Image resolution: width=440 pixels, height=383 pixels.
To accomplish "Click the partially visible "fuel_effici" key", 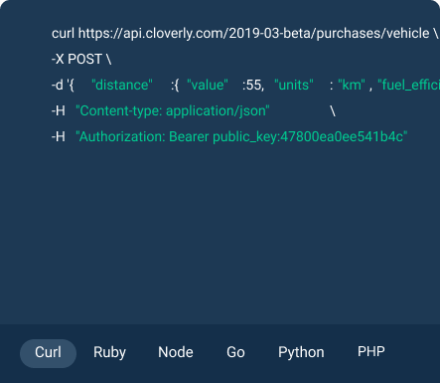I will (408, 86).
